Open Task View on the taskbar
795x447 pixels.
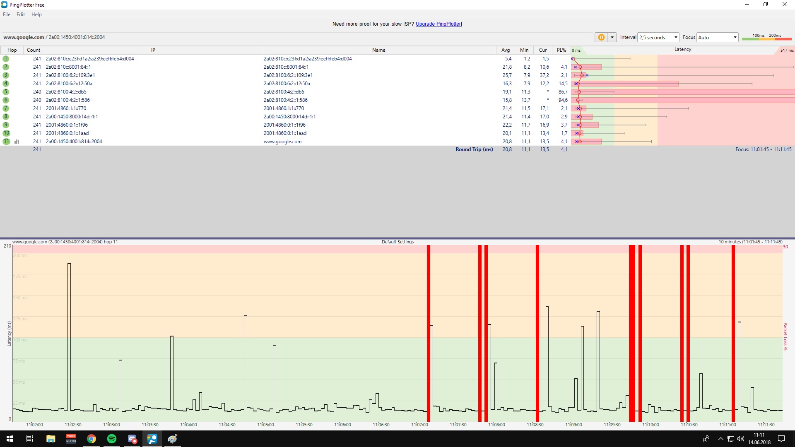pos(30,439)
